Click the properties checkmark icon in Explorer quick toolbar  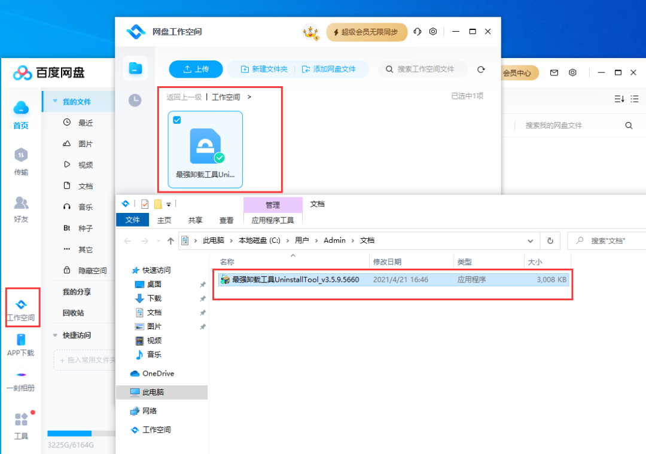coord(145,204)
